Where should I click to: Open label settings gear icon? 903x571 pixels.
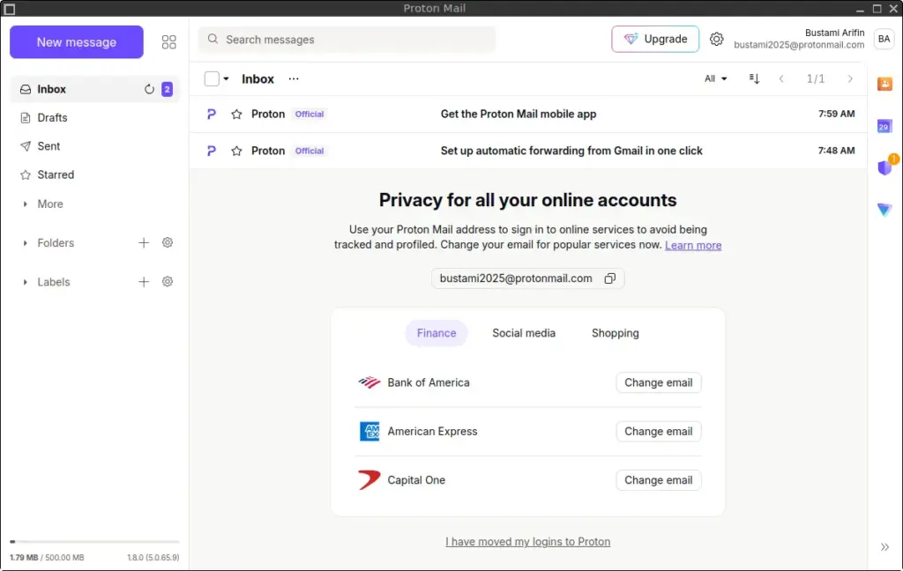pos(167,281)
